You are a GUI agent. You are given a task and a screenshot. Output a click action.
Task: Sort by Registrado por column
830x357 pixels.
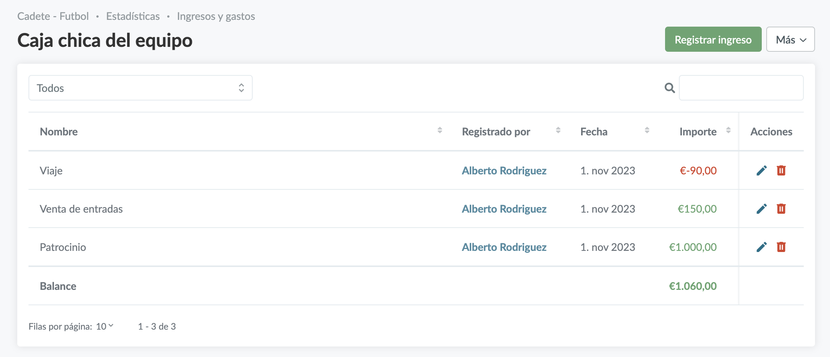point(558,130)
